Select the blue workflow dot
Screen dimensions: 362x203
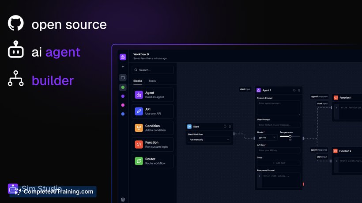123,114
